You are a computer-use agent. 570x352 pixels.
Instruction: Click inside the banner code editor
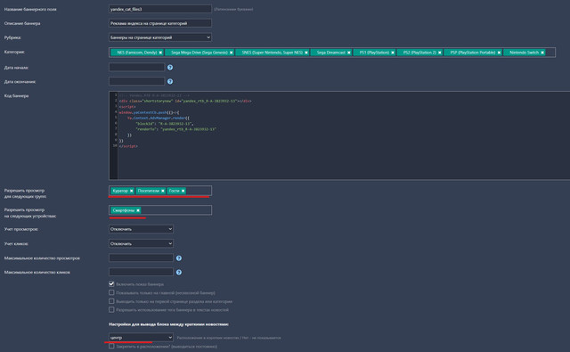pos(339,135)
